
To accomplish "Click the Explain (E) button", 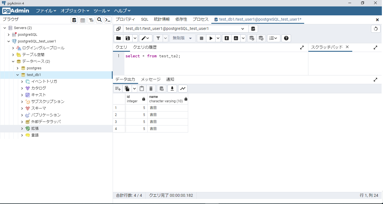I will pos(227,38).
